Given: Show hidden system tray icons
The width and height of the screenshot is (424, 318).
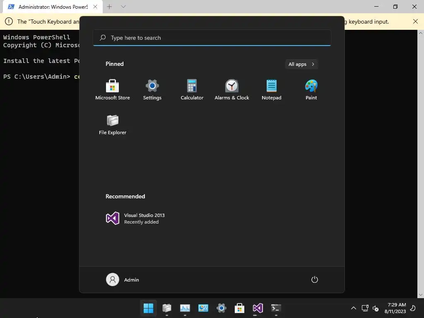Looking at the screenshot, I should pos(354,308).
